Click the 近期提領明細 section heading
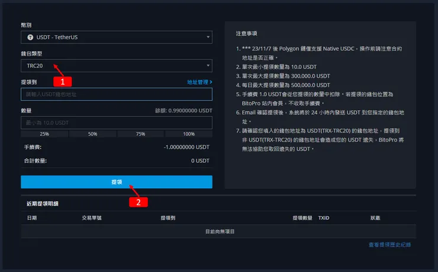438x272 pixels. pyautogui.click(x=43, y=203)
